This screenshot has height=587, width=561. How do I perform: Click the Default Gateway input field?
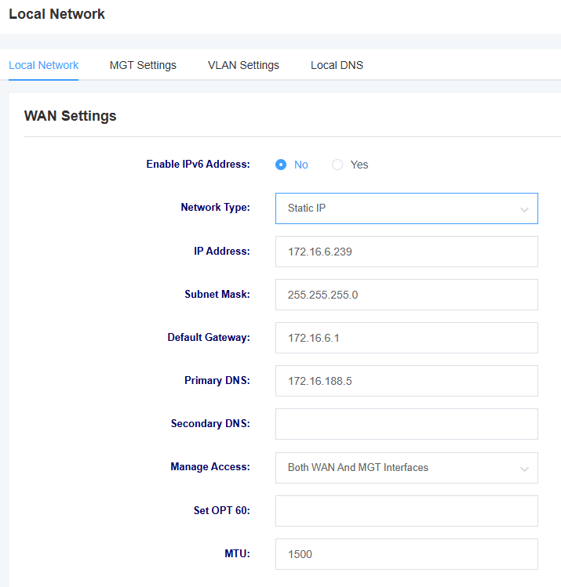406,338
